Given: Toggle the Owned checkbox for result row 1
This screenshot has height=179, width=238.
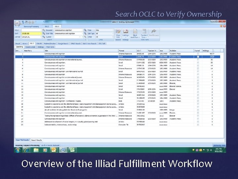Looking at the screenshot, I should coord(198,54).
